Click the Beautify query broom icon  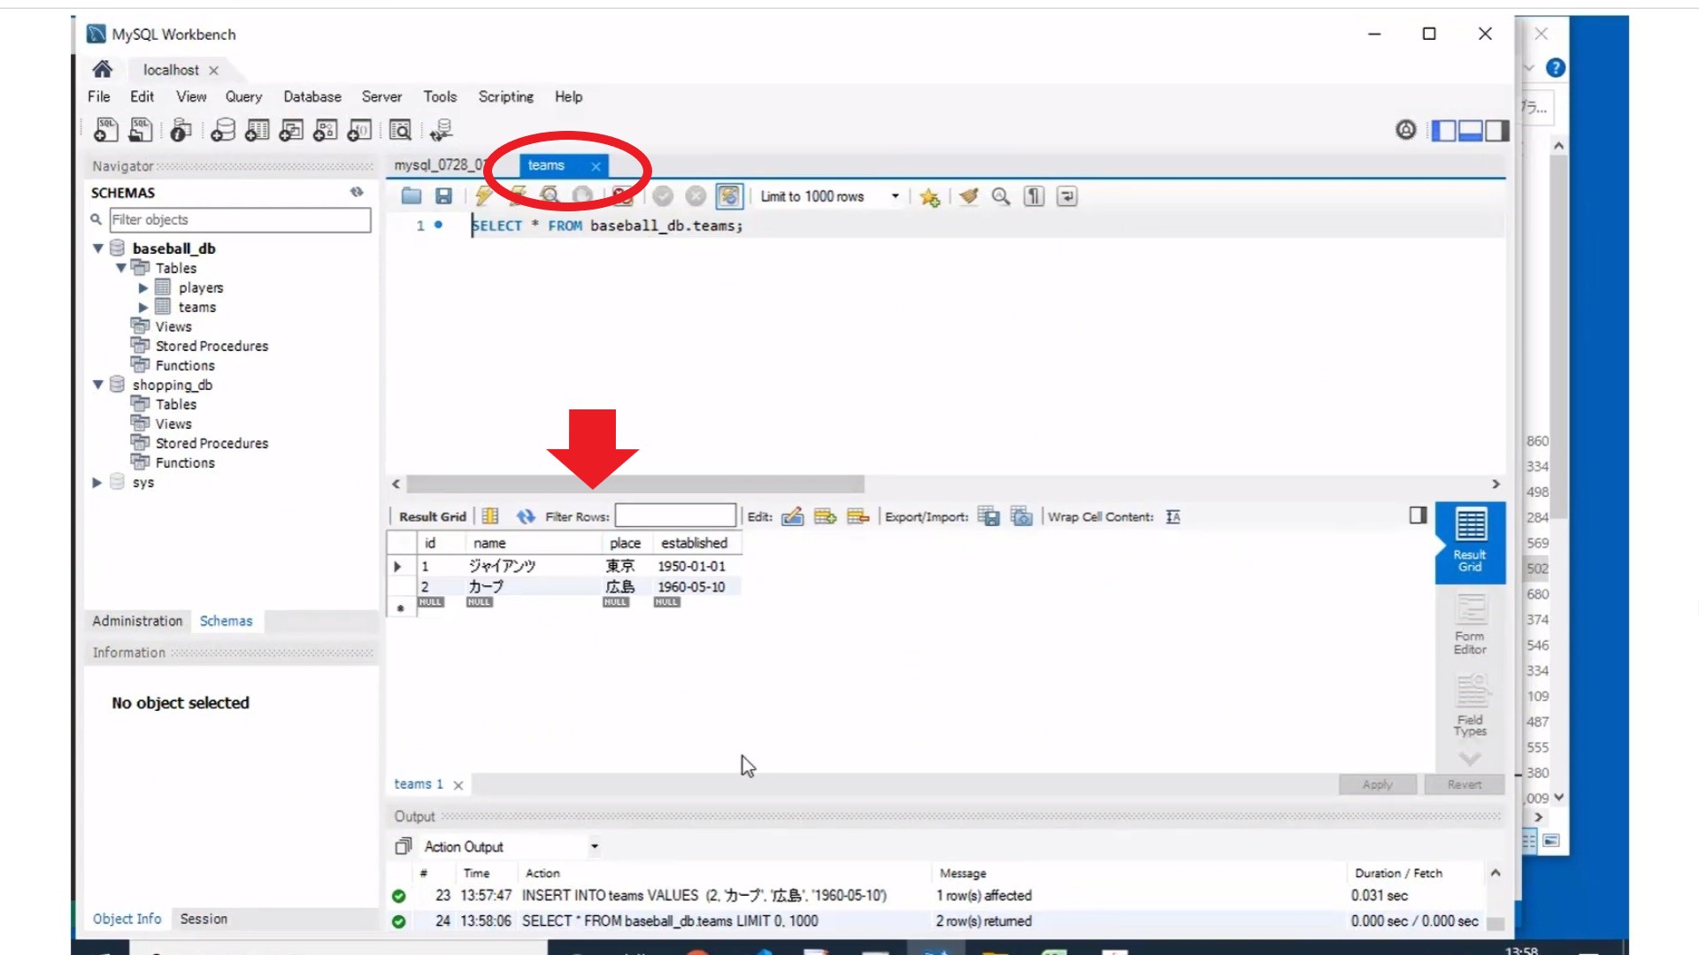click(969, 196)
